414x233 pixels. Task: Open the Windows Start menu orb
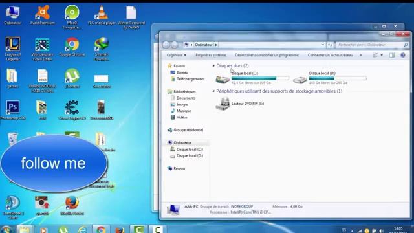click(x=6, y=229)
